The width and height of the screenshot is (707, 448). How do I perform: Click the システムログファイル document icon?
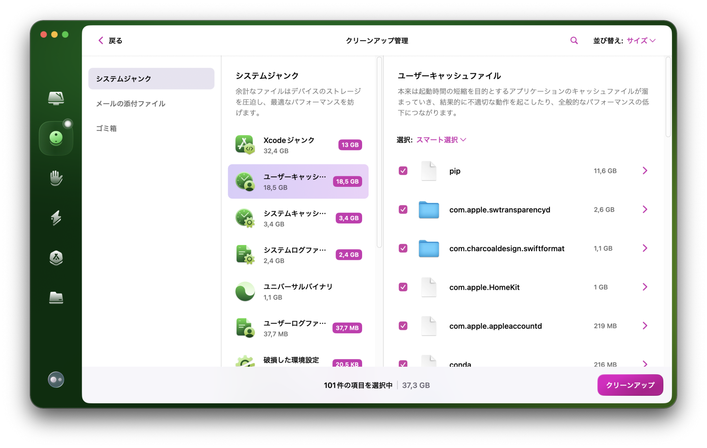click(x=245, y=255)
